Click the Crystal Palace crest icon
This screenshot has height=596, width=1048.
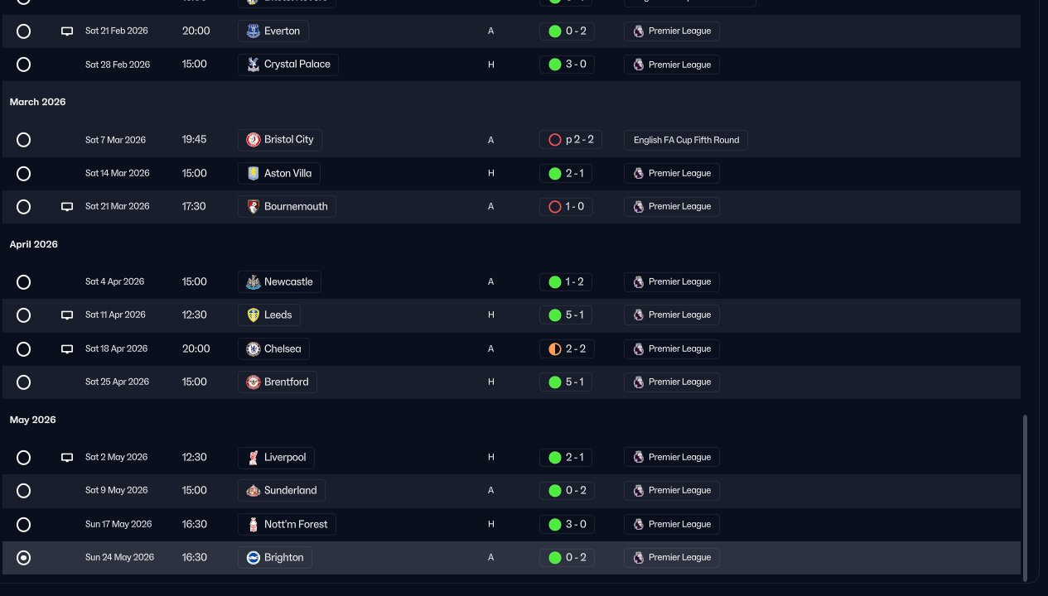(254, 65)
